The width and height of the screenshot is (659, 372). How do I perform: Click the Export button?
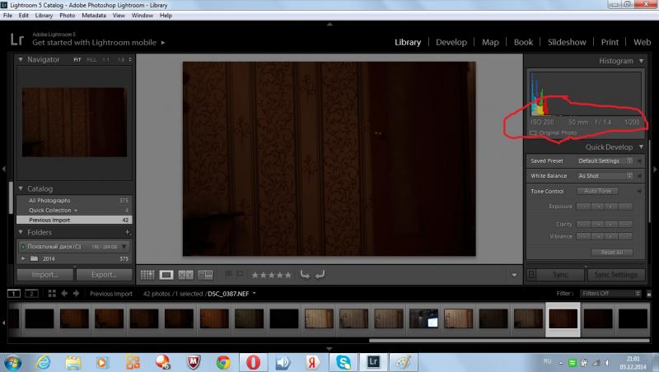[x=104, y=275]
